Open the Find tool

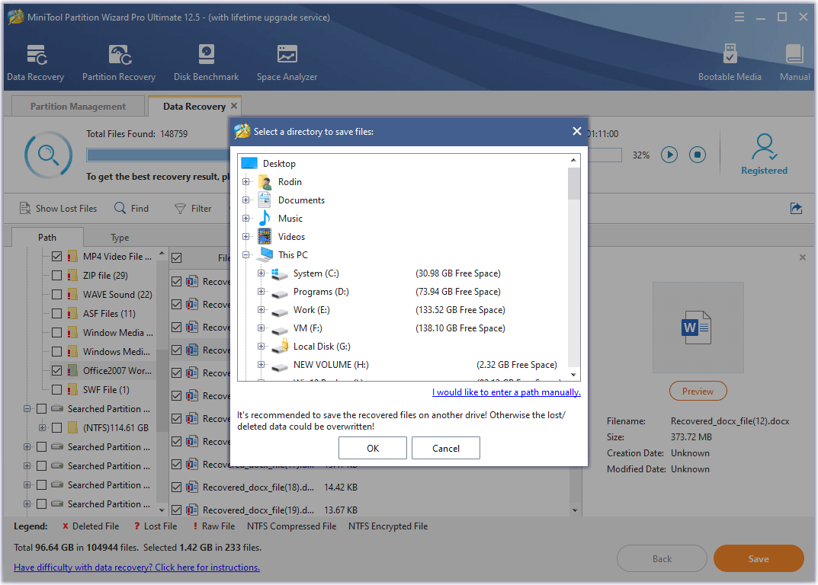(x=131, y=209)
